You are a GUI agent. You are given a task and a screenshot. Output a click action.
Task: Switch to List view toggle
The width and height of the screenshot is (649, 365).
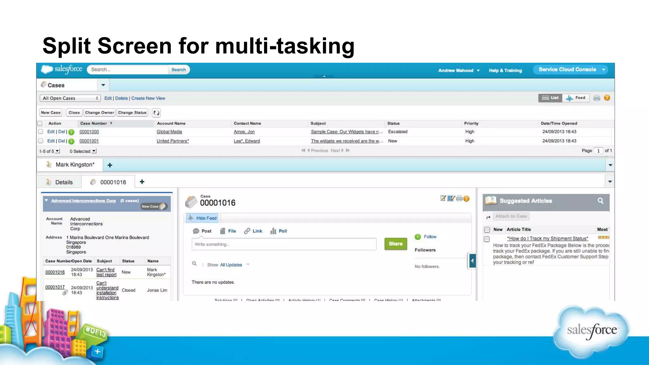550,98
